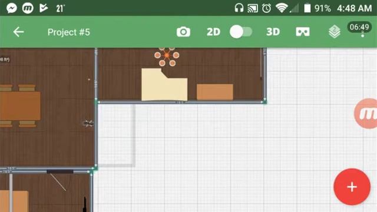Tap the floating pink m recorder bubble
The image size is (377, 212).
pyautogui.click(x=366, y=113)
